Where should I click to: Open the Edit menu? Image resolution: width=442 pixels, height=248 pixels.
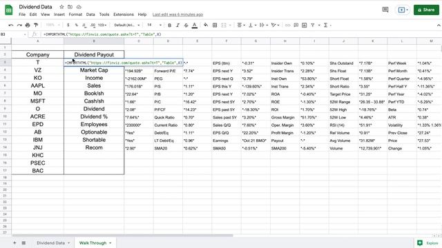point(33,14)
